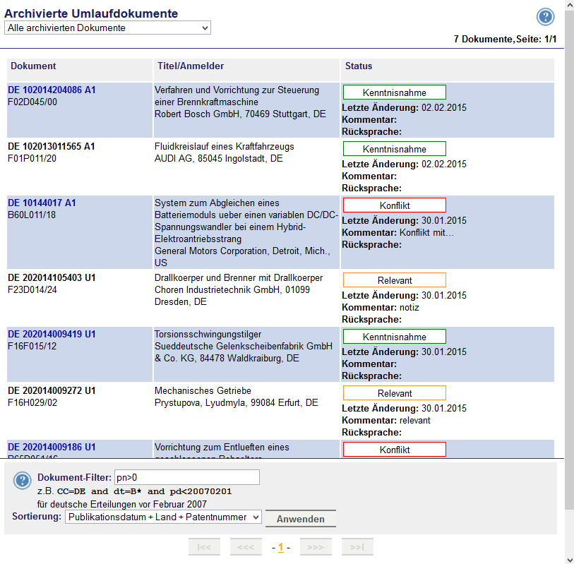Go to last page button
574x564 pixels.
coord(357,547)
